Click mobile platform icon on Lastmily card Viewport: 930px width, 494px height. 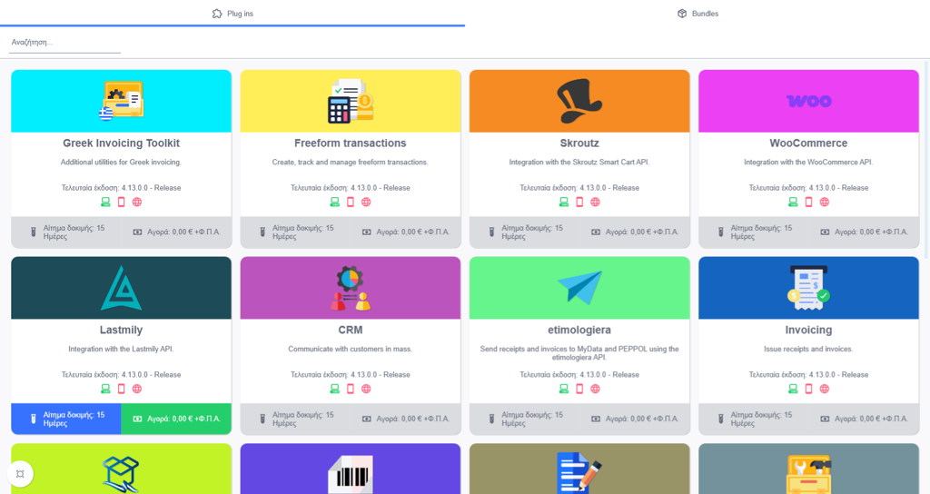pyautogui.click(x=121, y=389)
